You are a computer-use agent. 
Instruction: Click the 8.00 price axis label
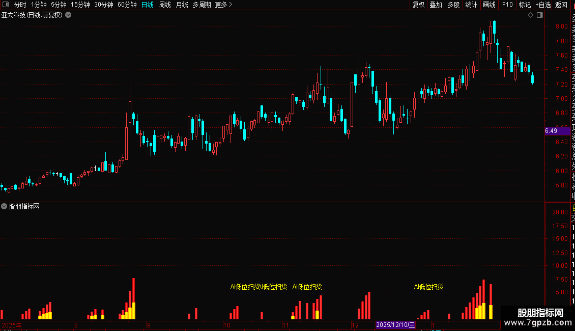click(x=561, y=26)
